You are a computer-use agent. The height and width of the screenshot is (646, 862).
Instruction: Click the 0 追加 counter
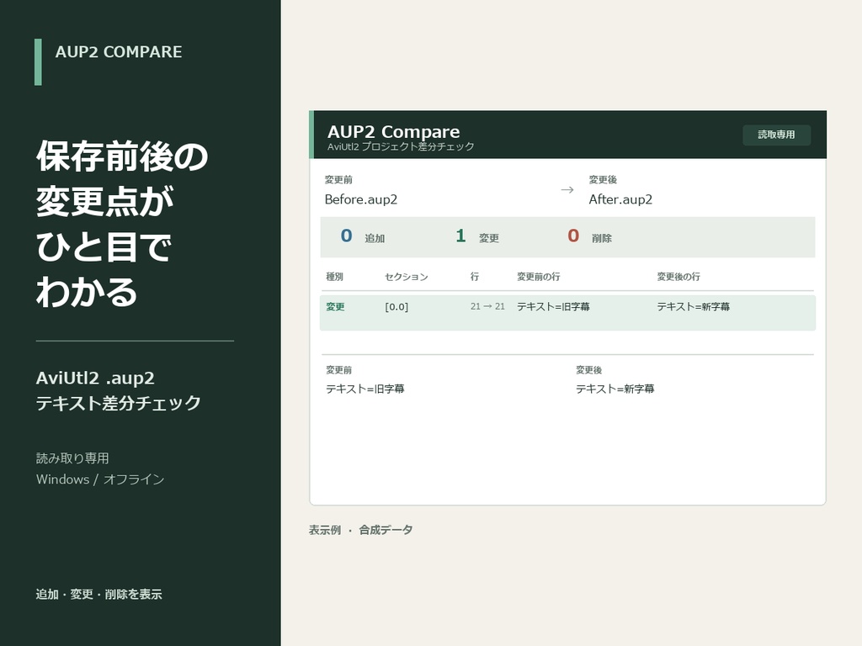click(x=362, y=236)
